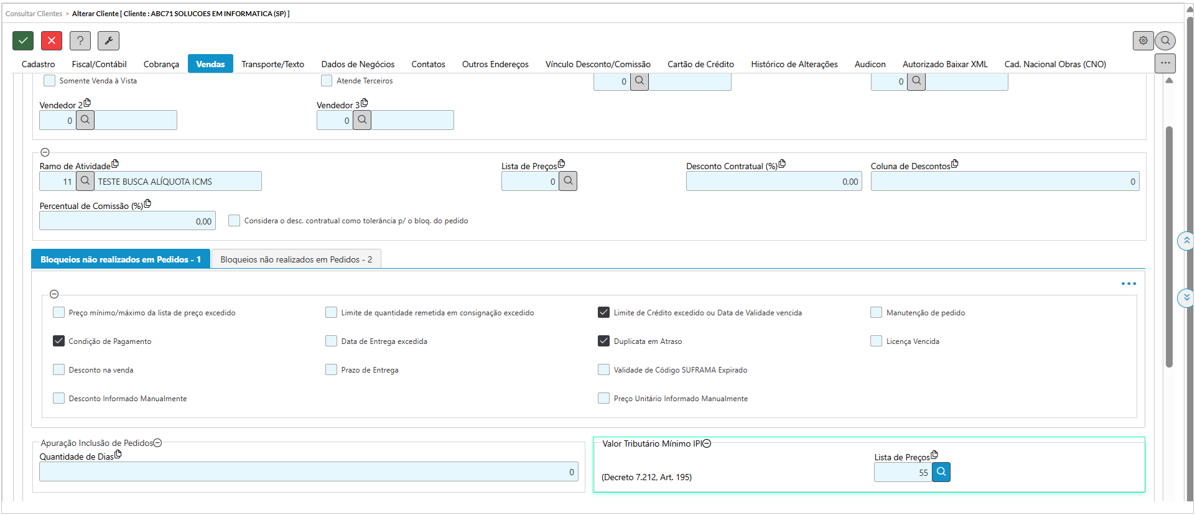Click the Consultar Clientes breadcrumb link
The width and height of the screenshot is (1195, 515).
[x=34, y=14]
